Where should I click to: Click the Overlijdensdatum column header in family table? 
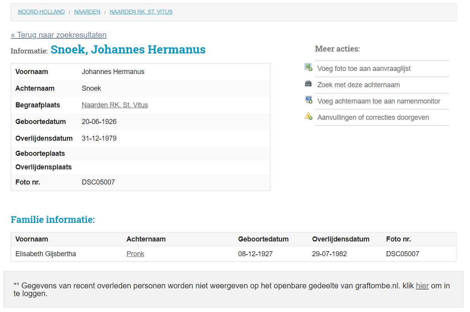341,239
